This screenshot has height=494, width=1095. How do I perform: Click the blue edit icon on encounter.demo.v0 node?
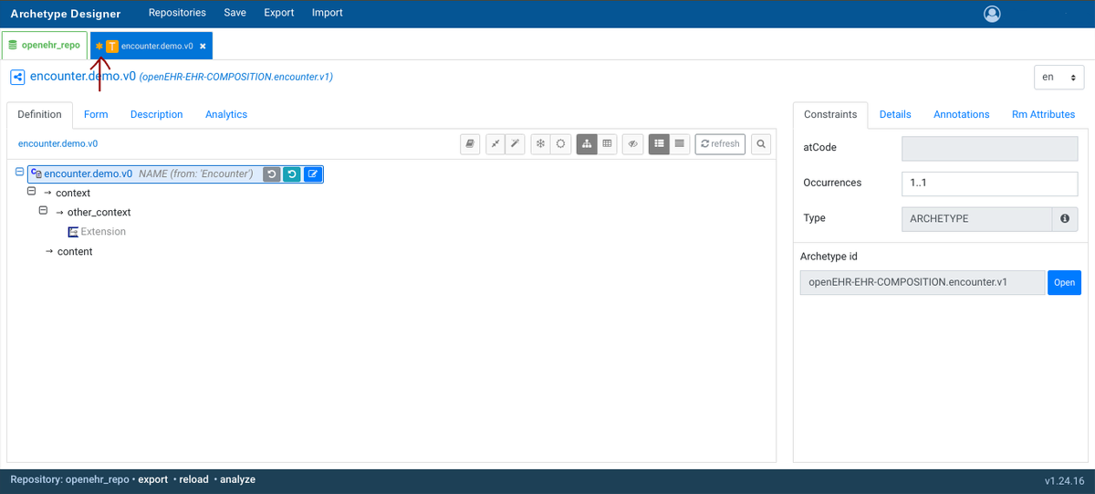[x=312, y=174]
